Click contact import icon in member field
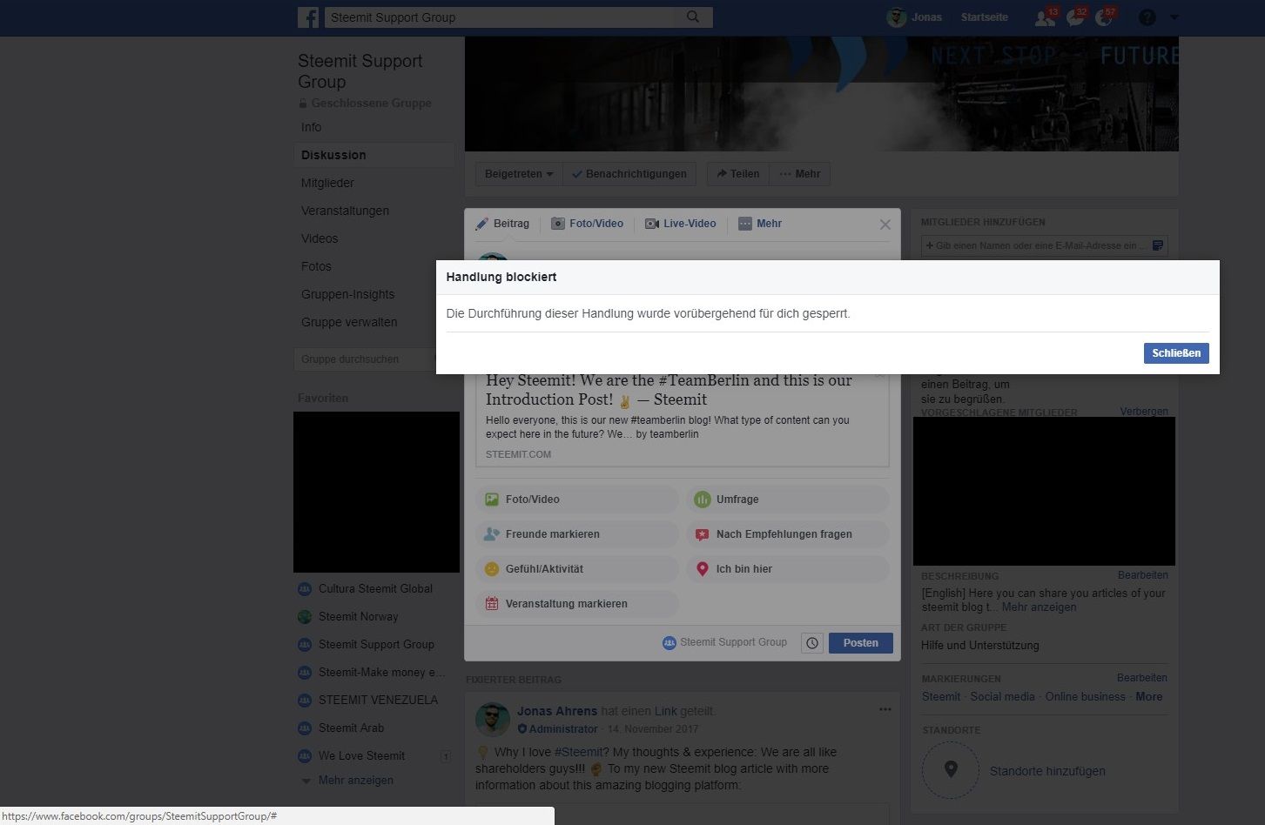 click(1157, 245)
